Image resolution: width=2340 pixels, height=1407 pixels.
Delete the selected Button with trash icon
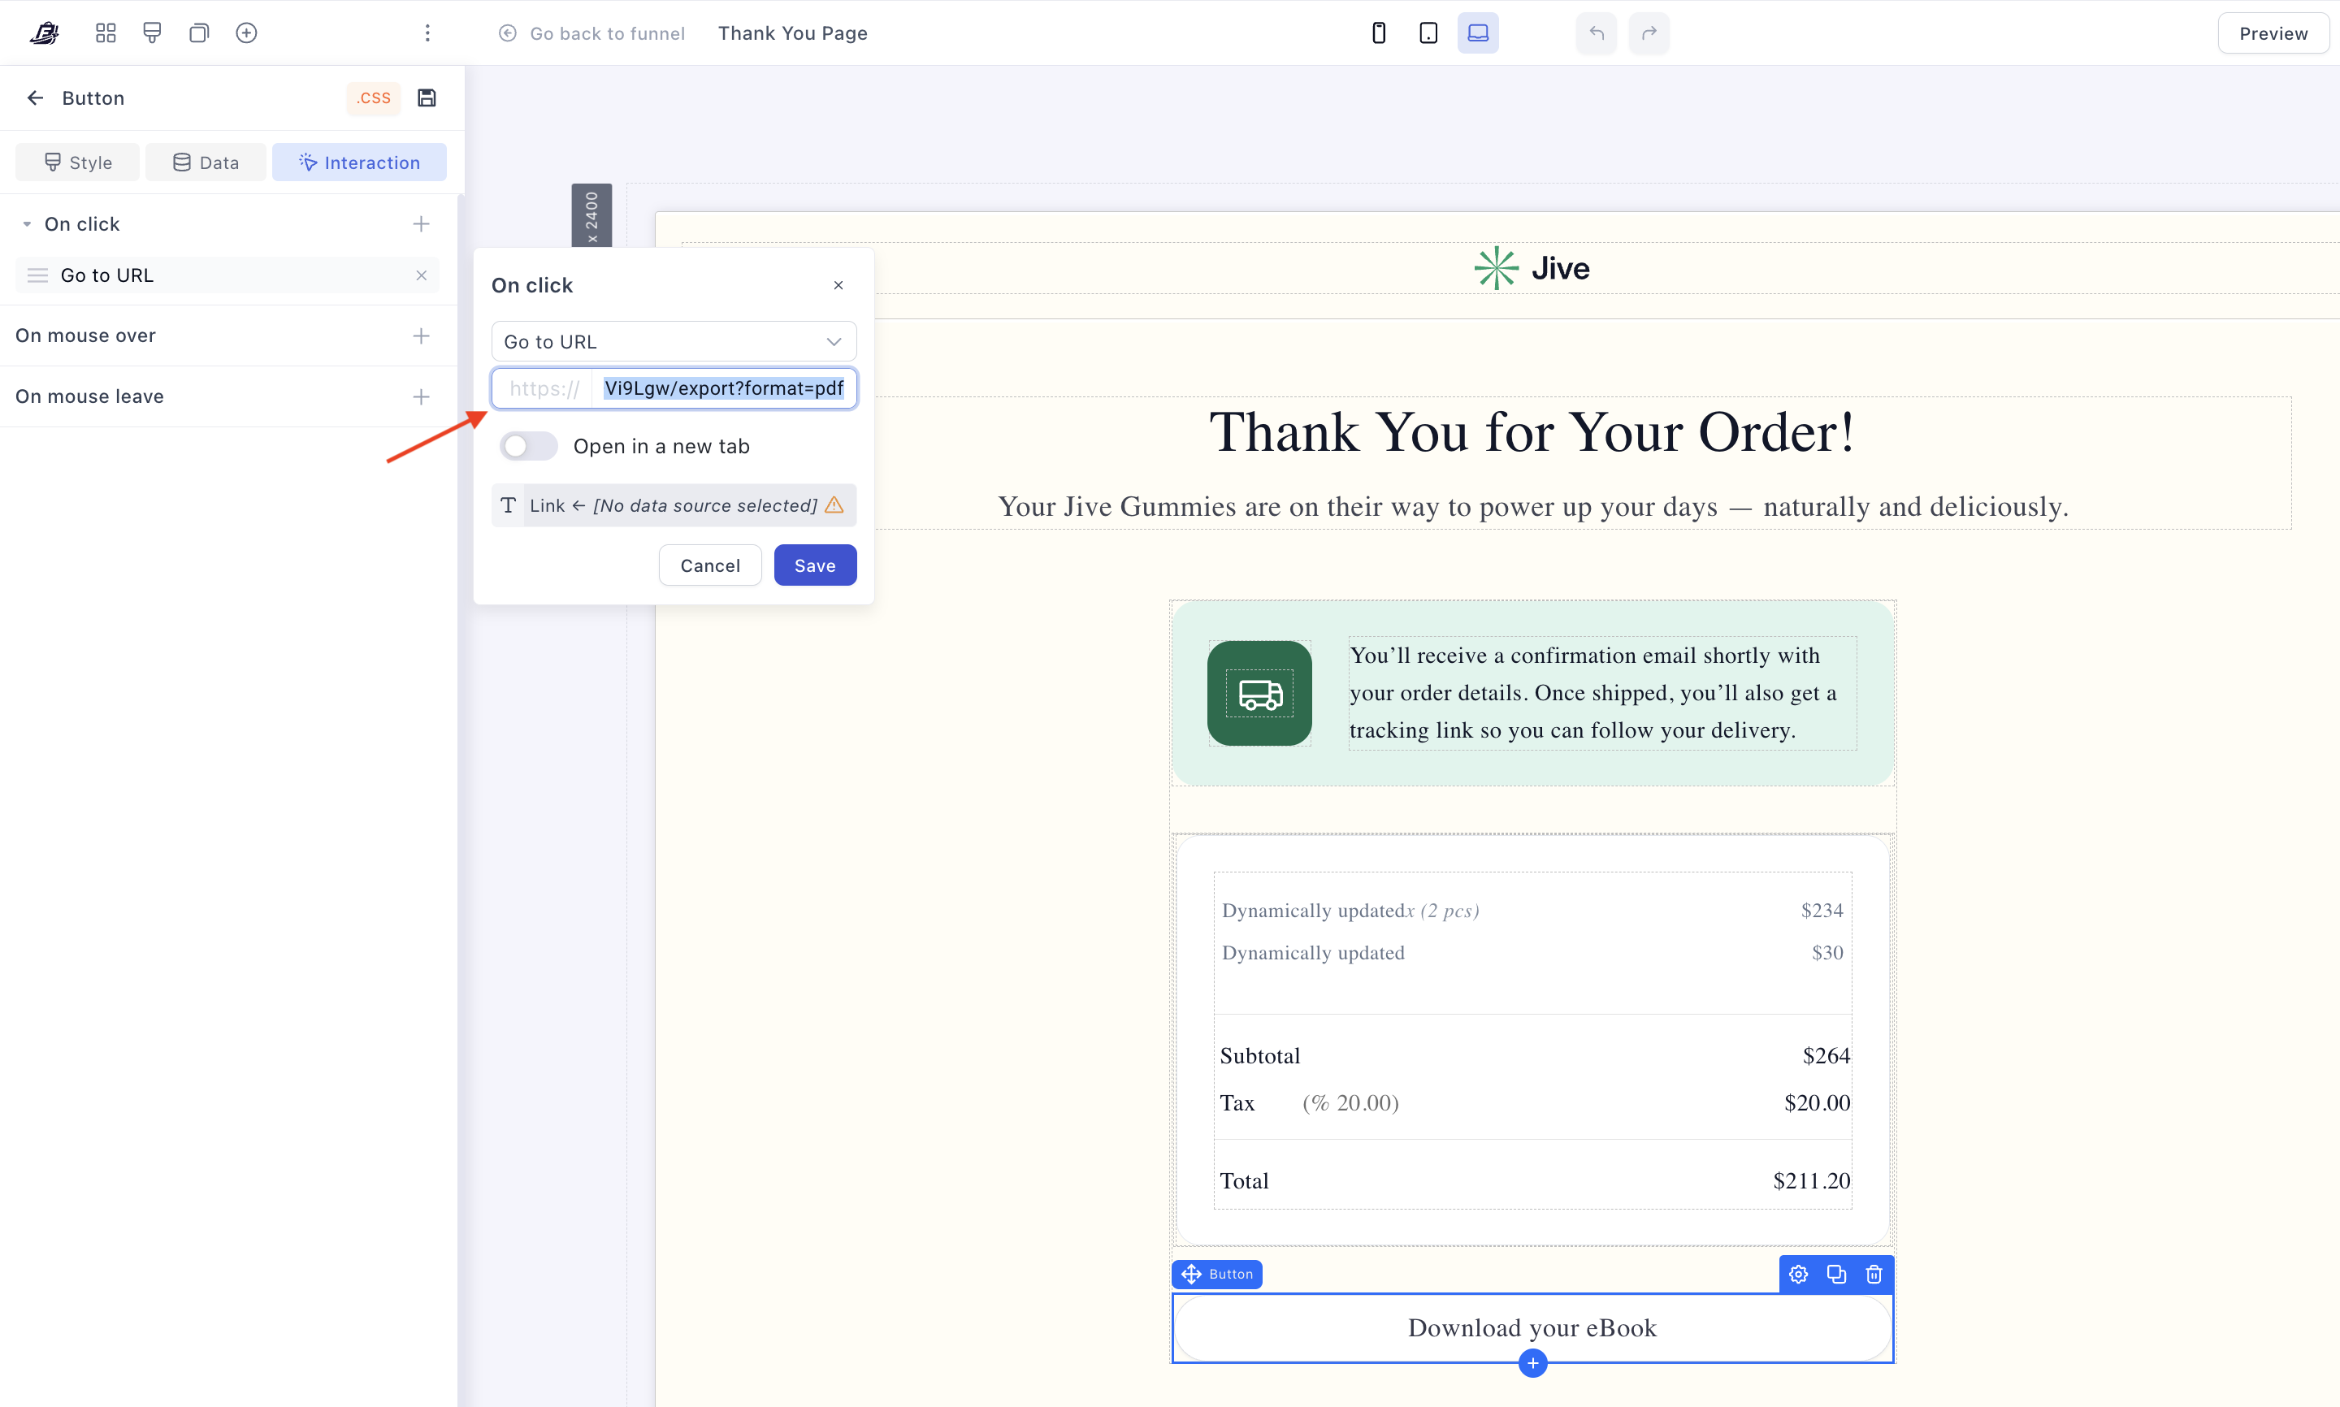(1874, 1275)
